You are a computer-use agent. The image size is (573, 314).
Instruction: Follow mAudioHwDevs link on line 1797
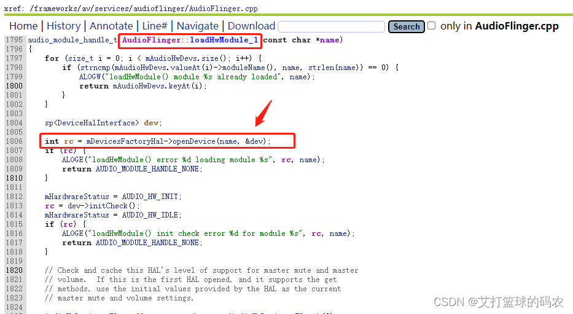click(172, 58)
